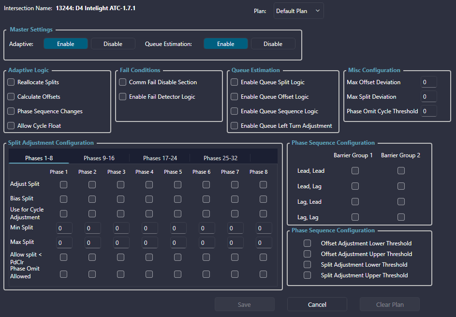This screenshot has height=317, width=456.
Task: Enable Adaptive in Master Settings
Action: [66, 44]
